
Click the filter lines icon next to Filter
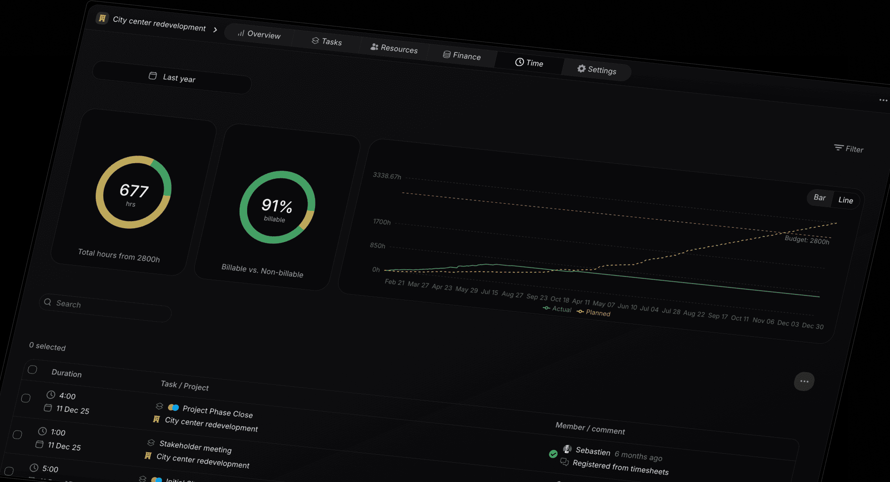[x=838, y=148]
